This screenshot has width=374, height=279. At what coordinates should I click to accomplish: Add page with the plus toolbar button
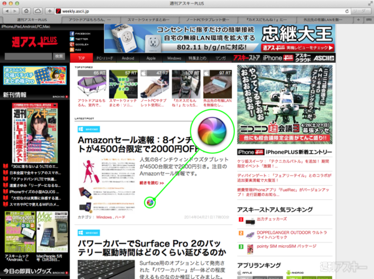[50, 11]
